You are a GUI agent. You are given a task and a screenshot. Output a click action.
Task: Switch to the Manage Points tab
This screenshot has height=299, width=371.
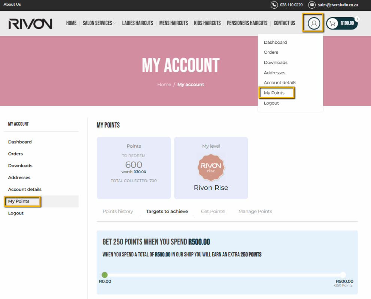point(255,212)
